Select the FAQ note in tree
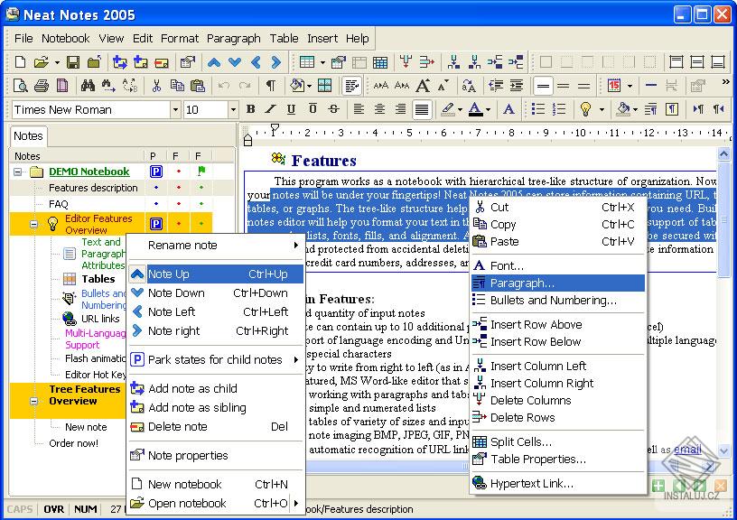This screenshot has height=520, width=737. [58, 204]
